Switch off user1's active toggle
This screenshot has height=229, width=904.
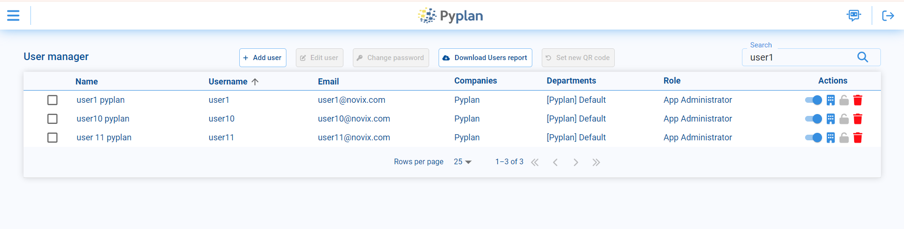(x=813, y=100)
